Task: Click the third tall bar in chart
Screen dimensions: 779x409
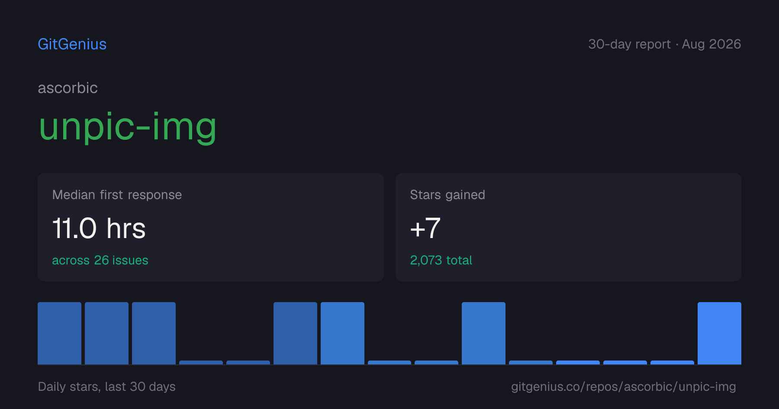Action: (154, 333)
